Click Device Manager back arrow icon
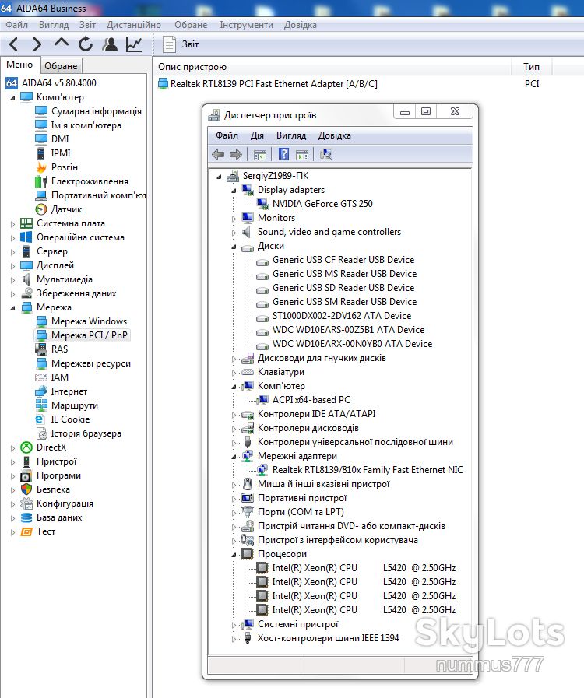 tap(218, 155)
